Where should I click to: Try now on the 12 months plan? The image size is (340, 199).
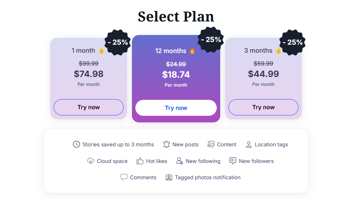click(176, 108)
